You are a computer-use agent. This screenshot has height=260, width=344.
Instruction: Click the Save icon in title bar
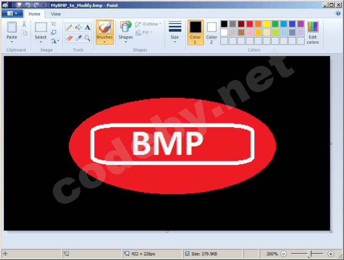[19, 5]
